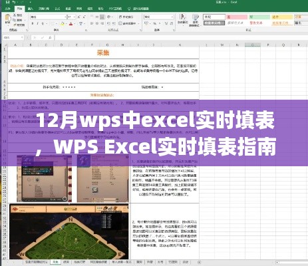Apply the dark gray Check Cell style
Image resolution: width=308 pixels, height=266 pixels.
click(x=214, y=23)
